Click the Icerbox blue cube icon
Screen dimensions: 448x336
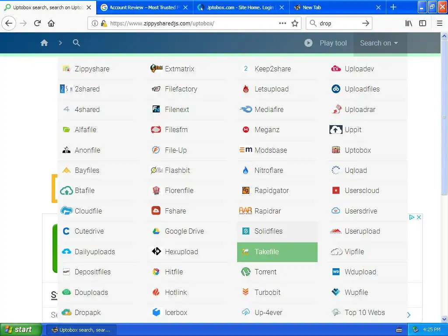point(156,312)
